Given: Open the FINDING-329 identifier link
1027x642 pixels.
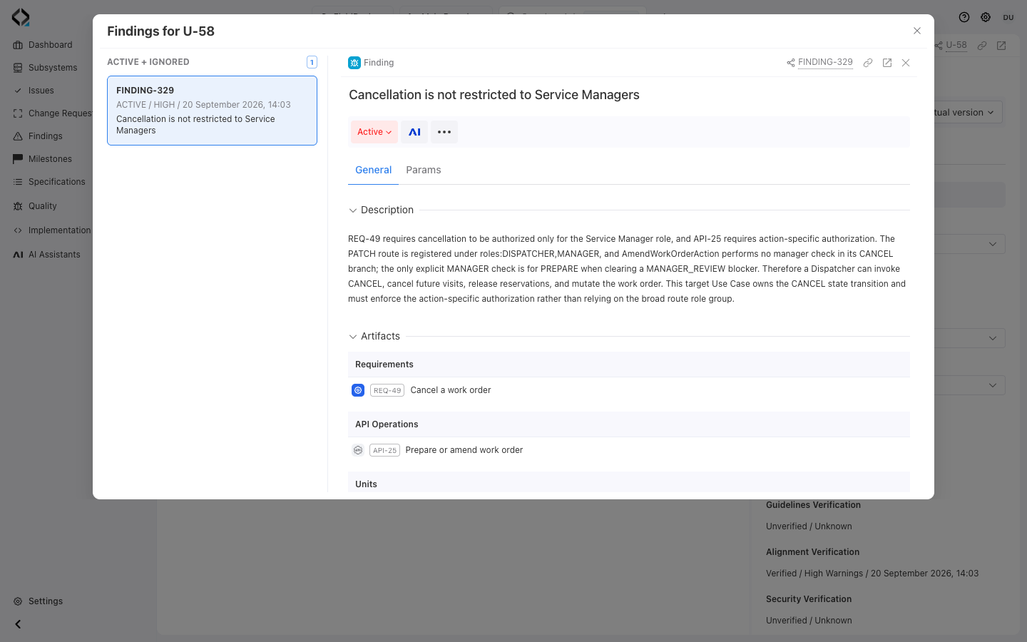Looking at the screenshot, I should (x=825, y=62).
